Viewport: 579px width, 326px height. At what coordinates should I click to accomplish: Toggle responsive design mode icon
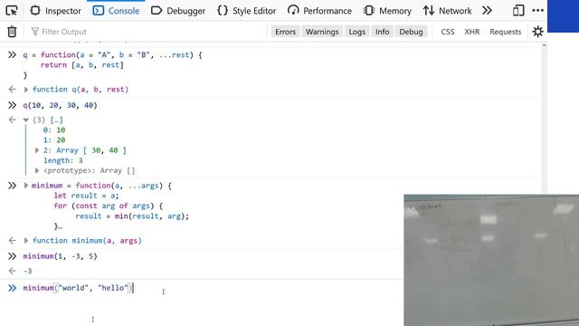click(518, 11)
